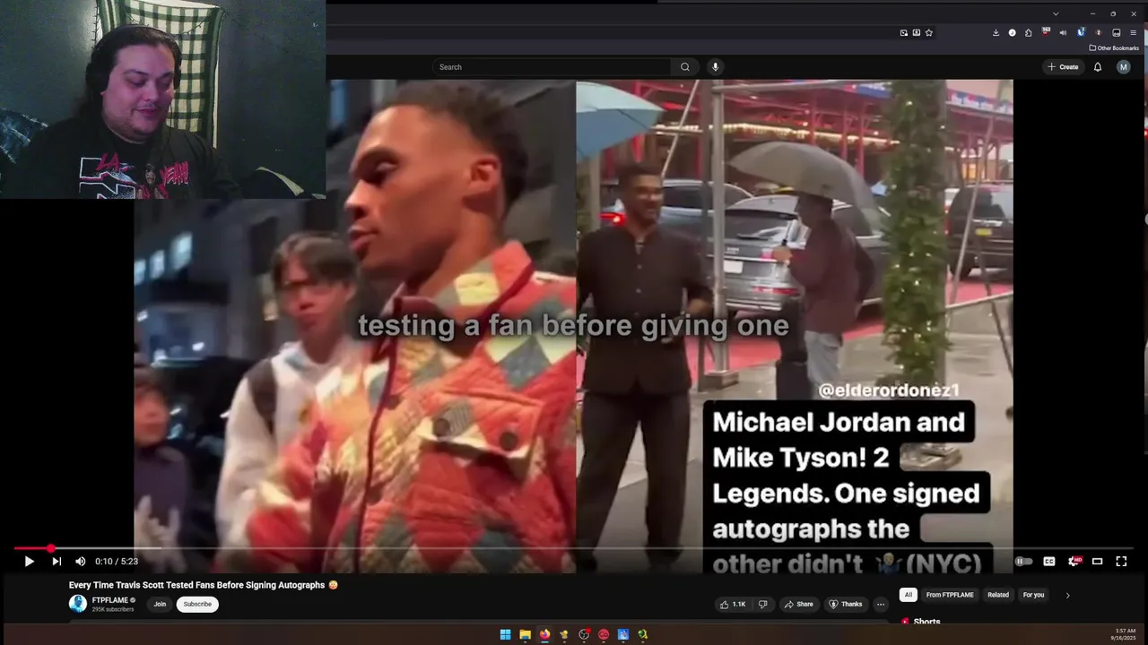Screen dimensions: 1148x645
Task: Switch to theater mode
Action: 1097,562
